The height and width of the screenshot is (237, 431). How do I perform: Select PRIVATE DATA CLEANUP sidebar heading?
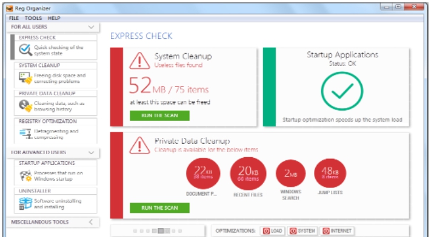tap(47, 93)
